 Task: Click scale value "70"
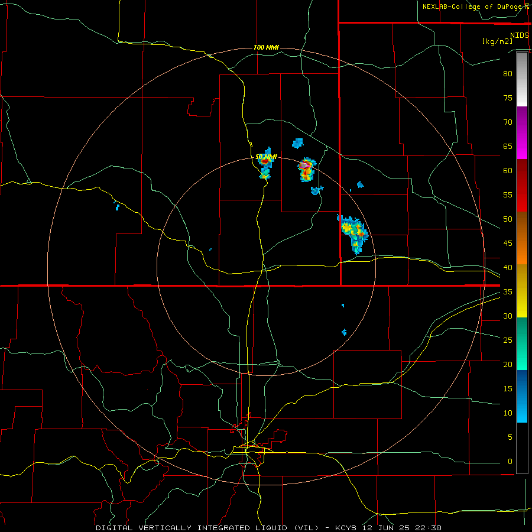tap(508, 122)
